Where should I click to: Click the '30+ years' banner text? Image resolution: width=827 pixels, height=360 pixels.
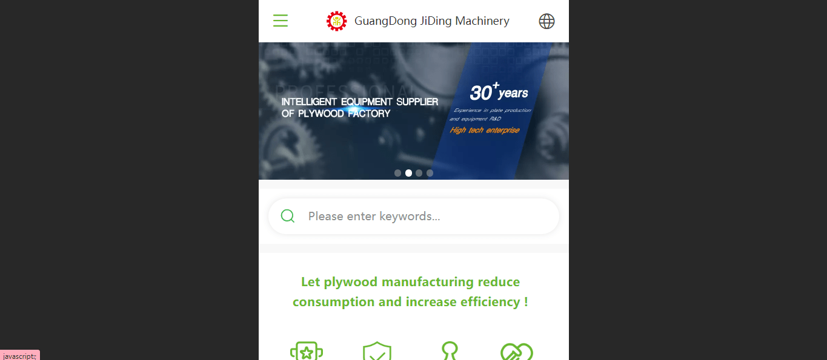499,92
